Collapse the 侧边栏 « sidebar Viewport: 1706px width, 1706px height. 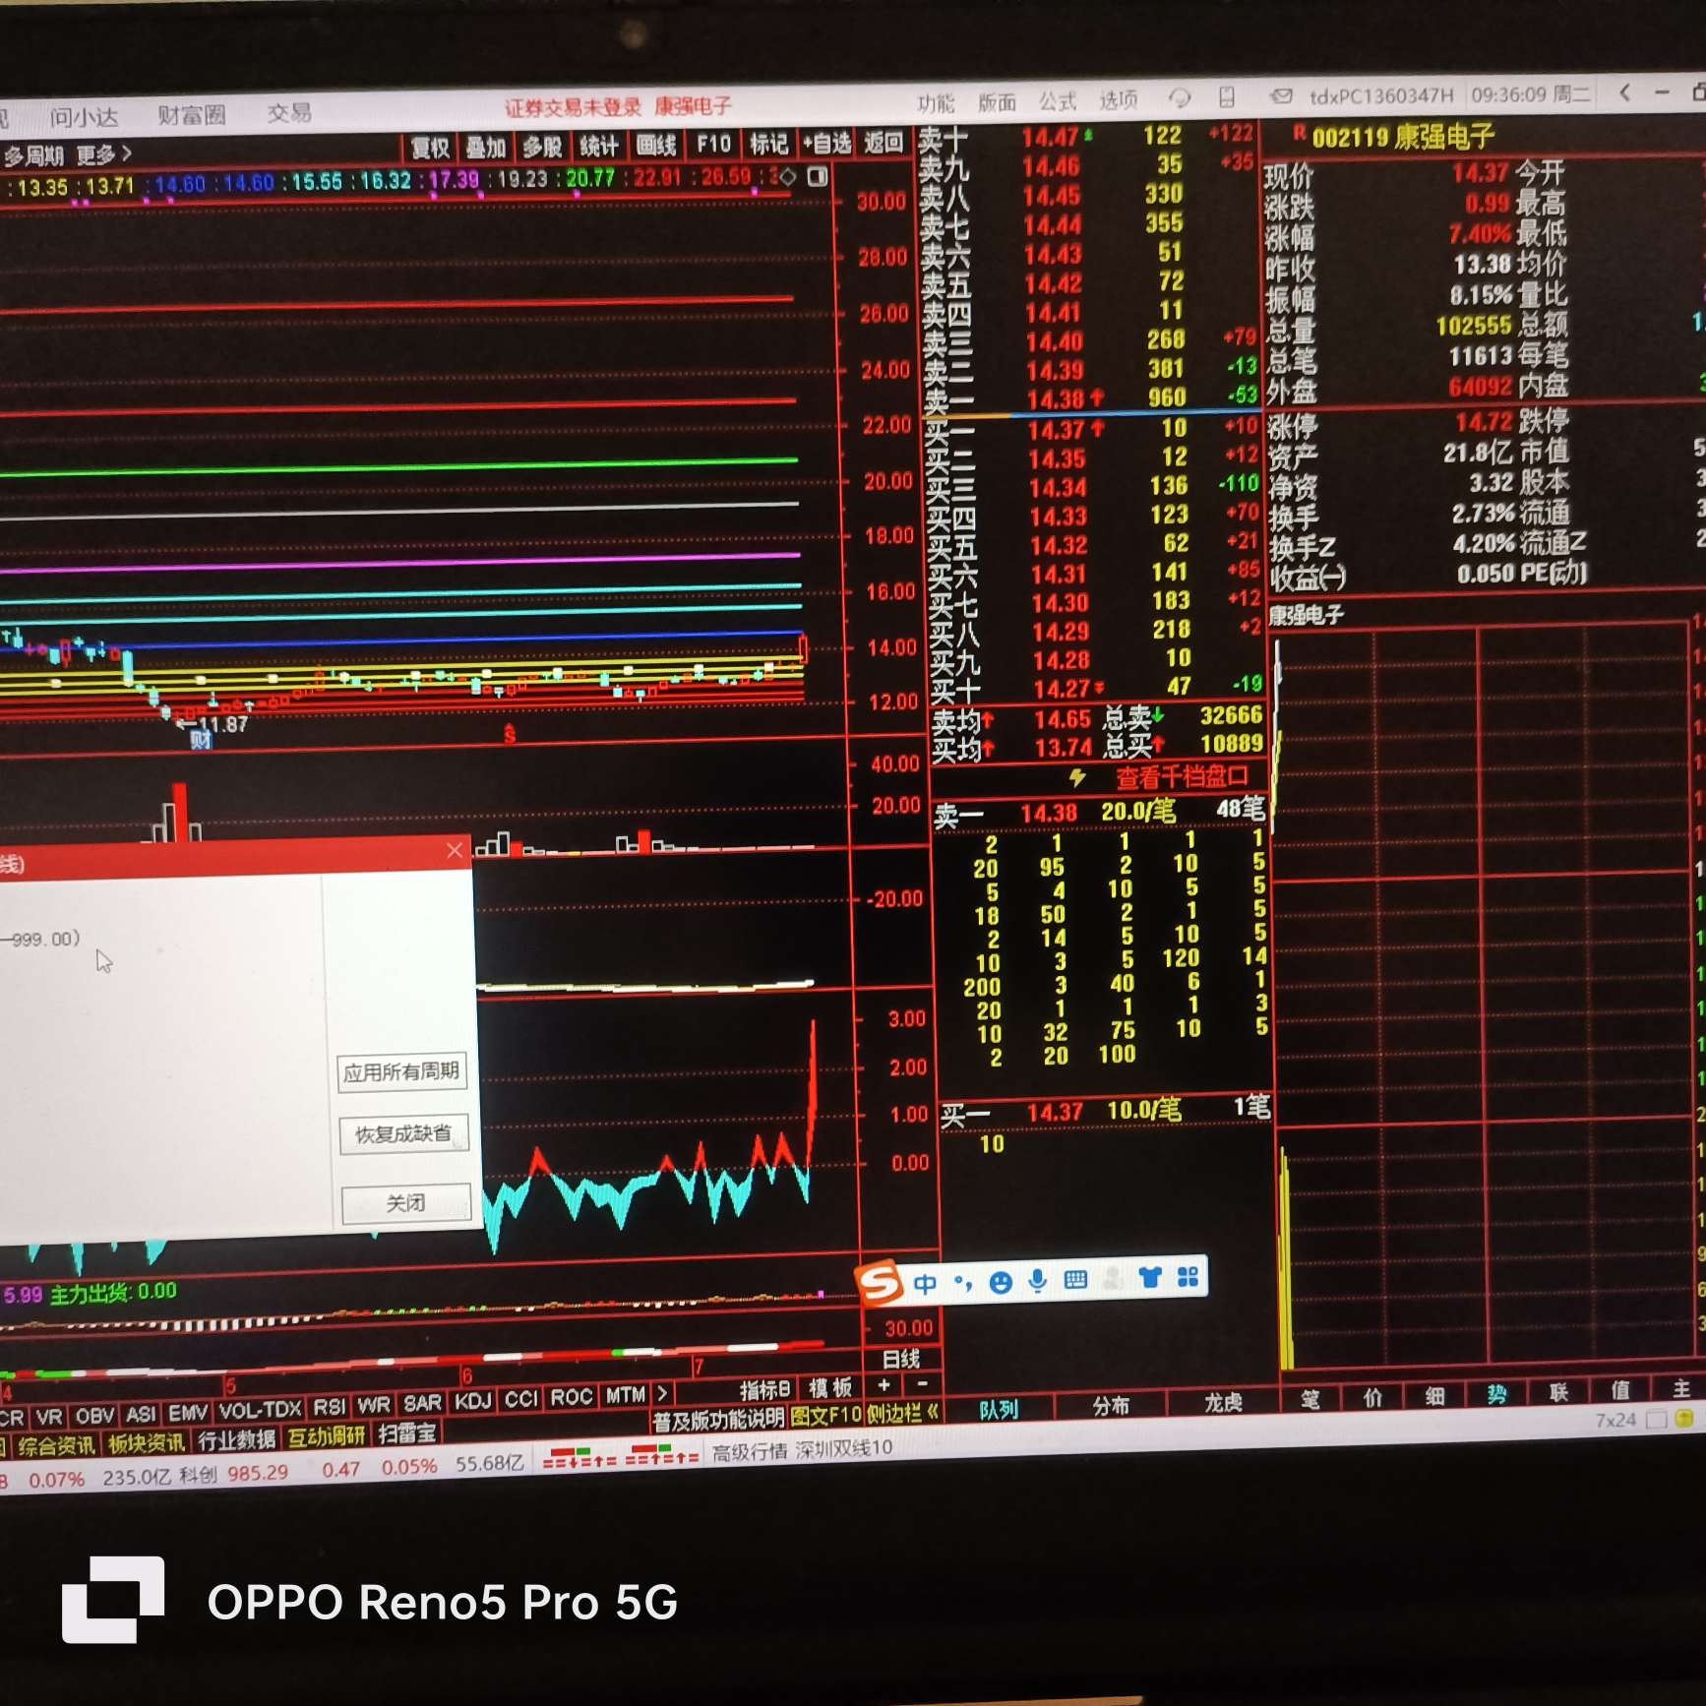[x=902, y=1414]
